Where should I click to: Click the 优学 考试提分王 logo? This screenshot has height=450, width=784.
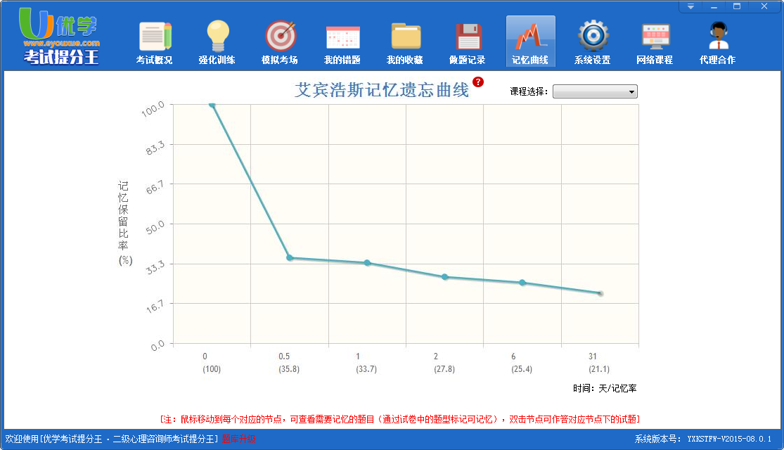click(x=60, y=36)
